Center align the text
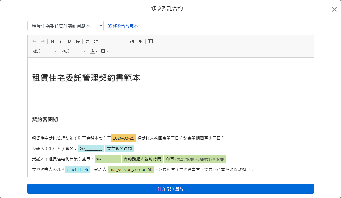Image resolution: width=341 pixels, height=198 pixels. [x=114, y=41]
